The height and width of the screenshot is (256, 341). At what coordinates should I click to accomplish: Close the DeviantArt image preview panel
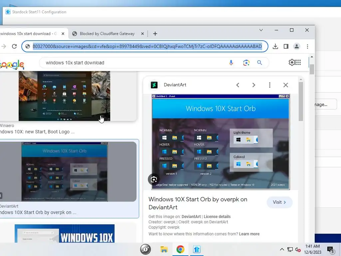click(x=286, y=85)
